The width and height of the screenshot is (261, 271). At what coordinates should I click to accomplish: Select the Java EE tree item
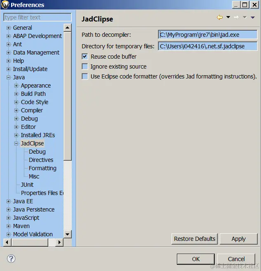23,201
